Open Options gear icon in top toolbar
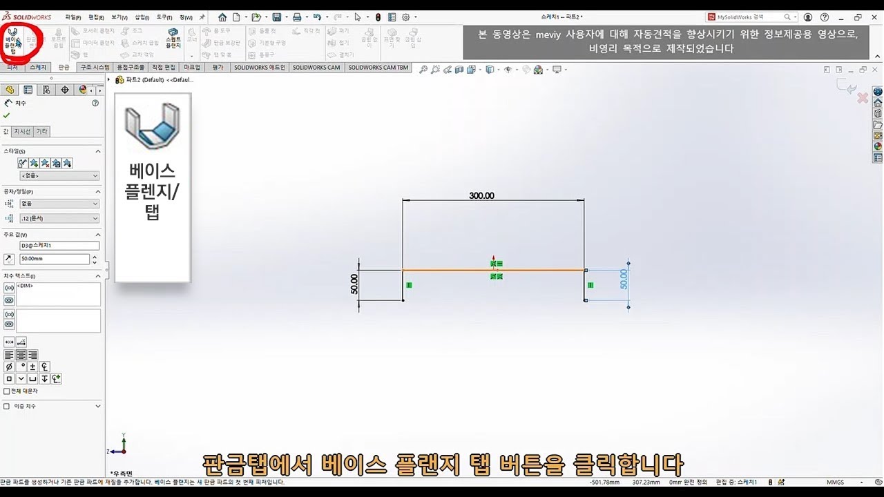 [x=406, y=17]
